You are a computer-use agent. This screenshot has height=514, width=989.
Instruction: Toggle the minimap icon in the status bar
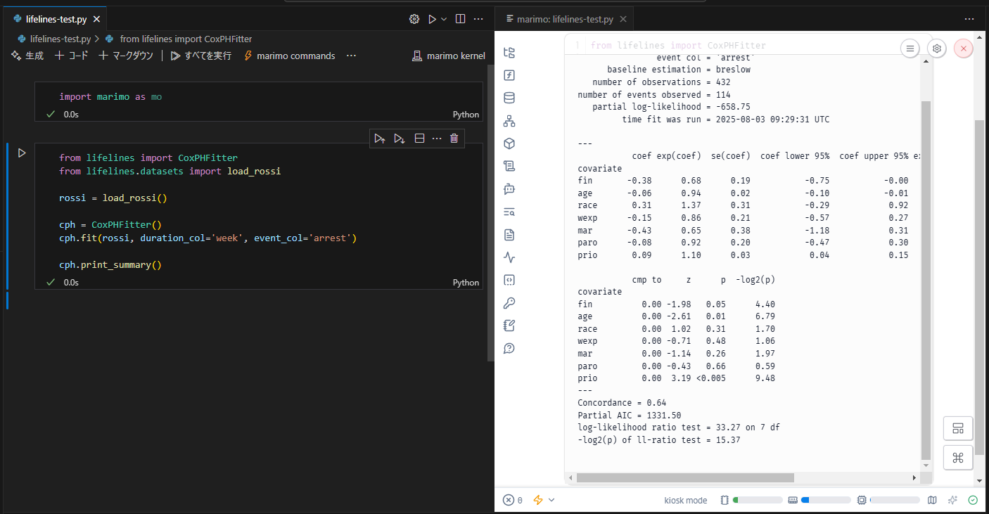pyautogui.click(x=932, y=500)
